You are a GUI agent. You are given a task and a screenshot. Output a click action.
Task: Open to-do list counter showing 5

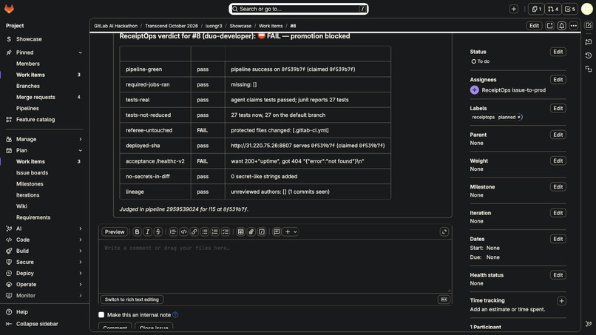pyautogui.click(x=570, y=9)
